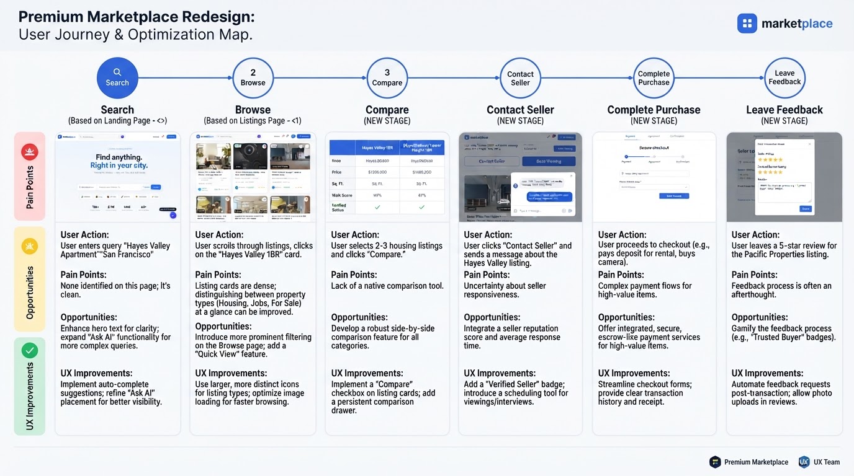The width and height of the screenshot is (854, 476).
Task: Click the blue Book Viewing button in mockup
Action: point(549,161)
